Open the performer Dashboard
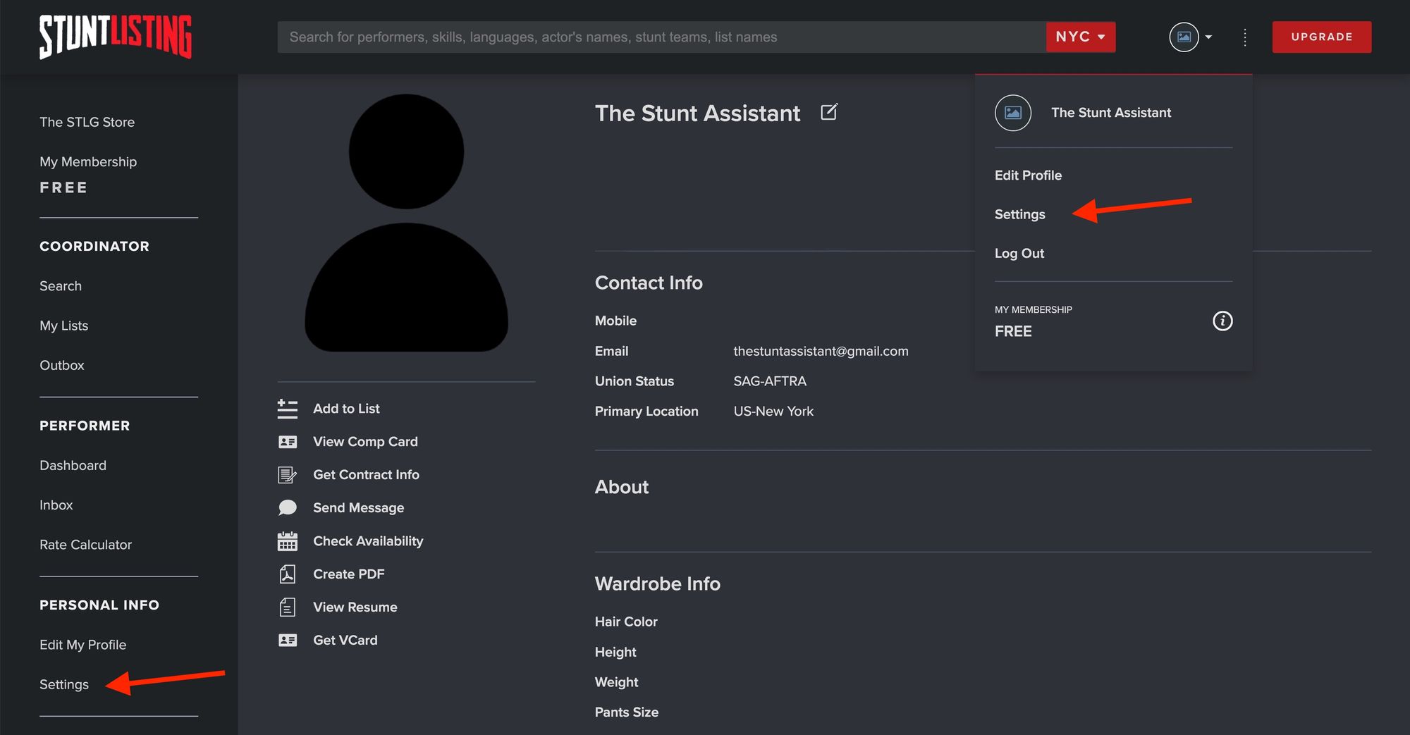This screenshot has width=1410, height=735. pyautogui.click(x=73, y=466)
